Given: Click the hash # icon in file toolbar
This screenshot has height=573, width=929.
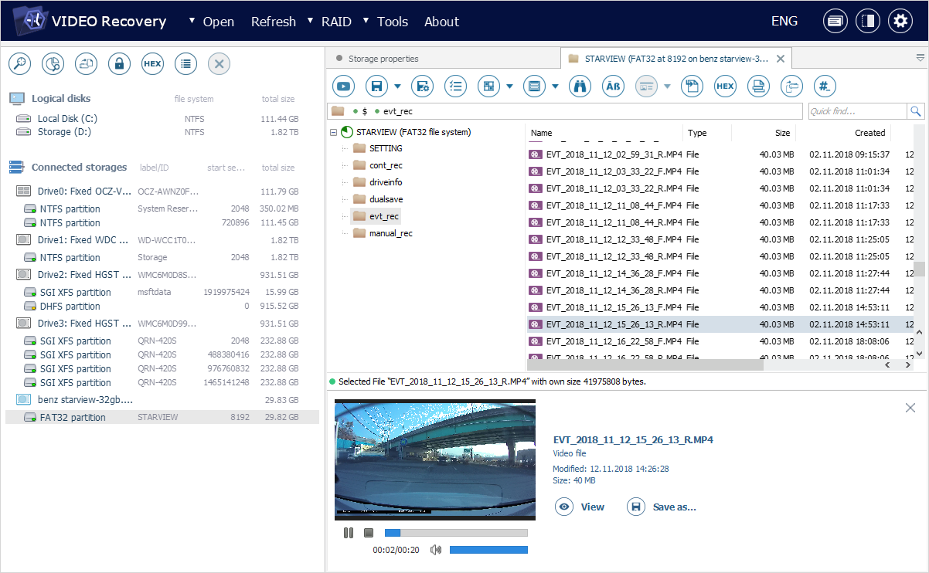Looking at the screenshot, I should click(x=825, y=86).
